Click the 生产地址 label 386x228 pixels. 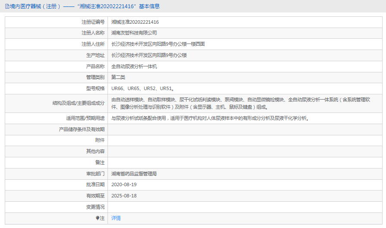[95, 55]
